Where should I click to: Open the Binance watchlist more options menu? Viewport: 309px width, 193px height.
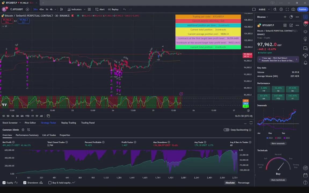click(297, 17)
